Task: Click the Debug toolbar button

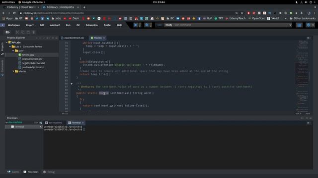Action: click(147, 25)
